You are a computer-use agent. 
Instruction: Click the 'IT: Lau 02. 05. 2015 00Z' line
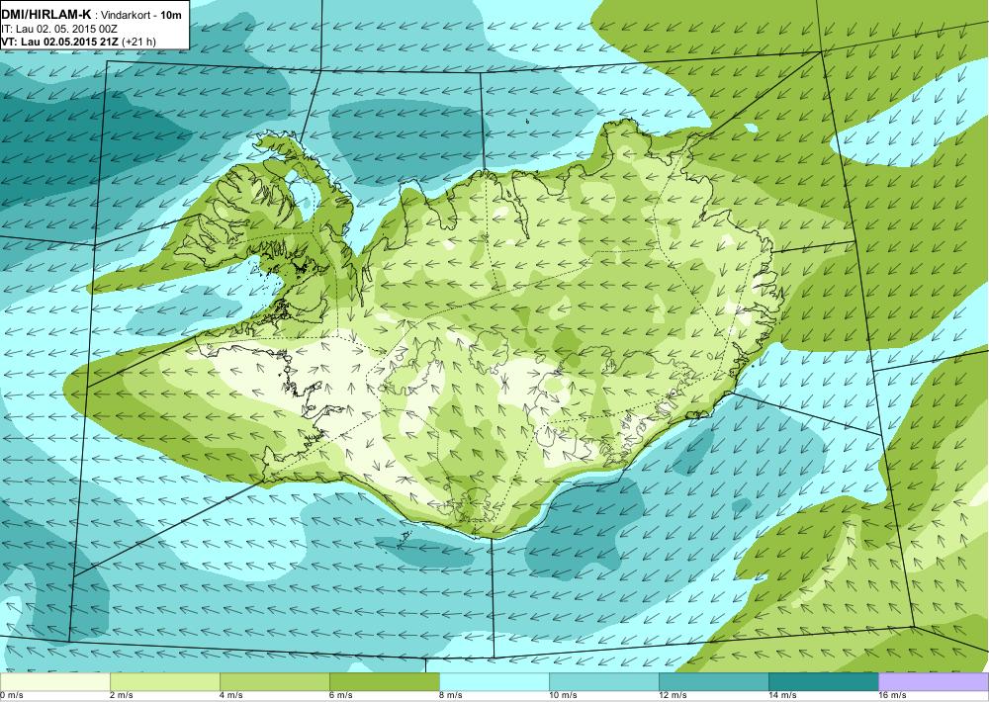click(59, 29)
